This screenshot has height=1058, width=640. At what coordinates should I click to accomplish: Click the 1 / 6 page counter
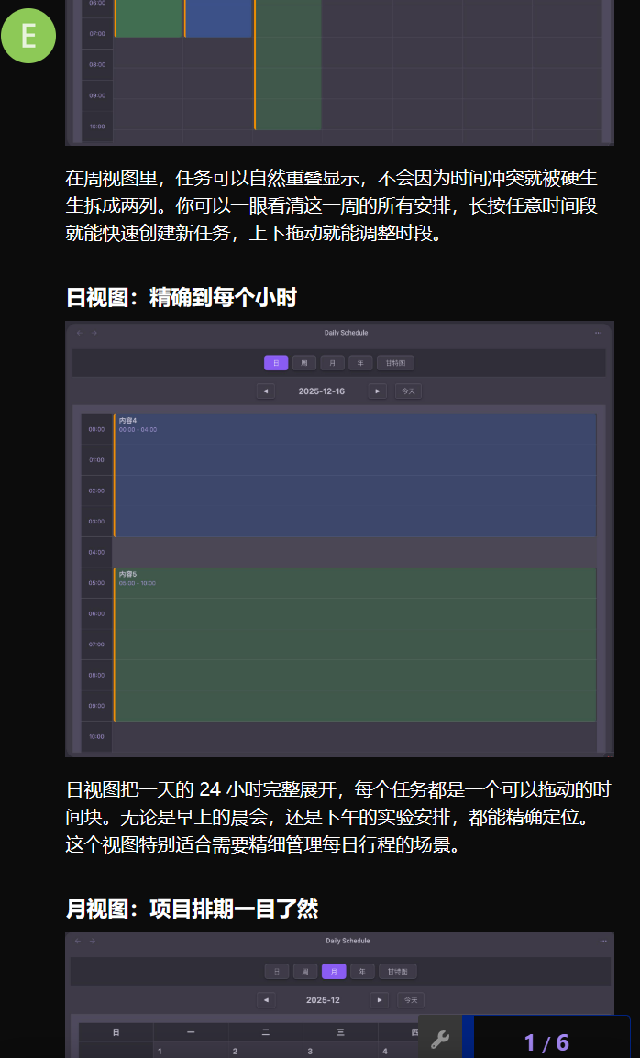point(546,1042)
